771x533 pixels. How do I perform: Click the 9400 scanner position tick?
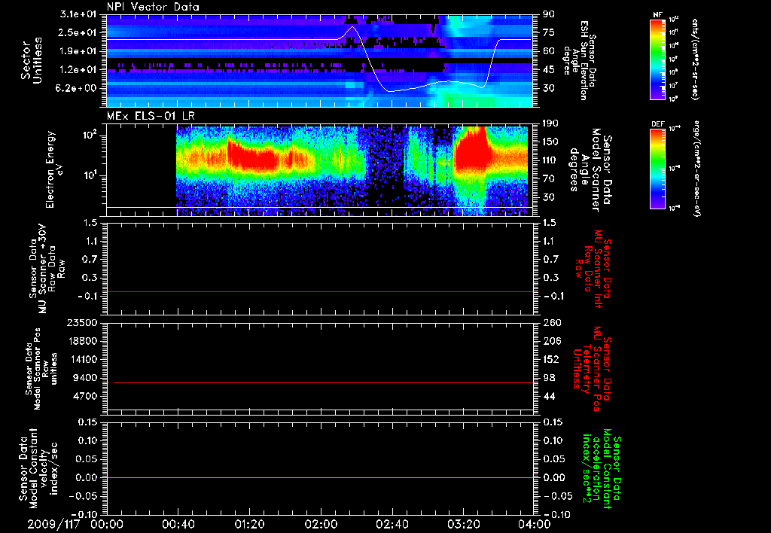[x=84, y=378]
